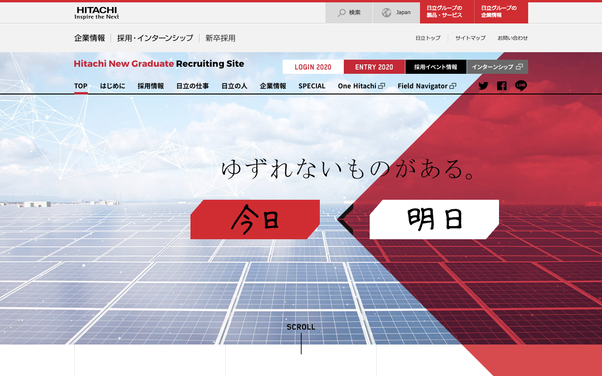This screenshot has width=602, height=376.
Task: Click the SCROLL indicator
Action: 301,327
